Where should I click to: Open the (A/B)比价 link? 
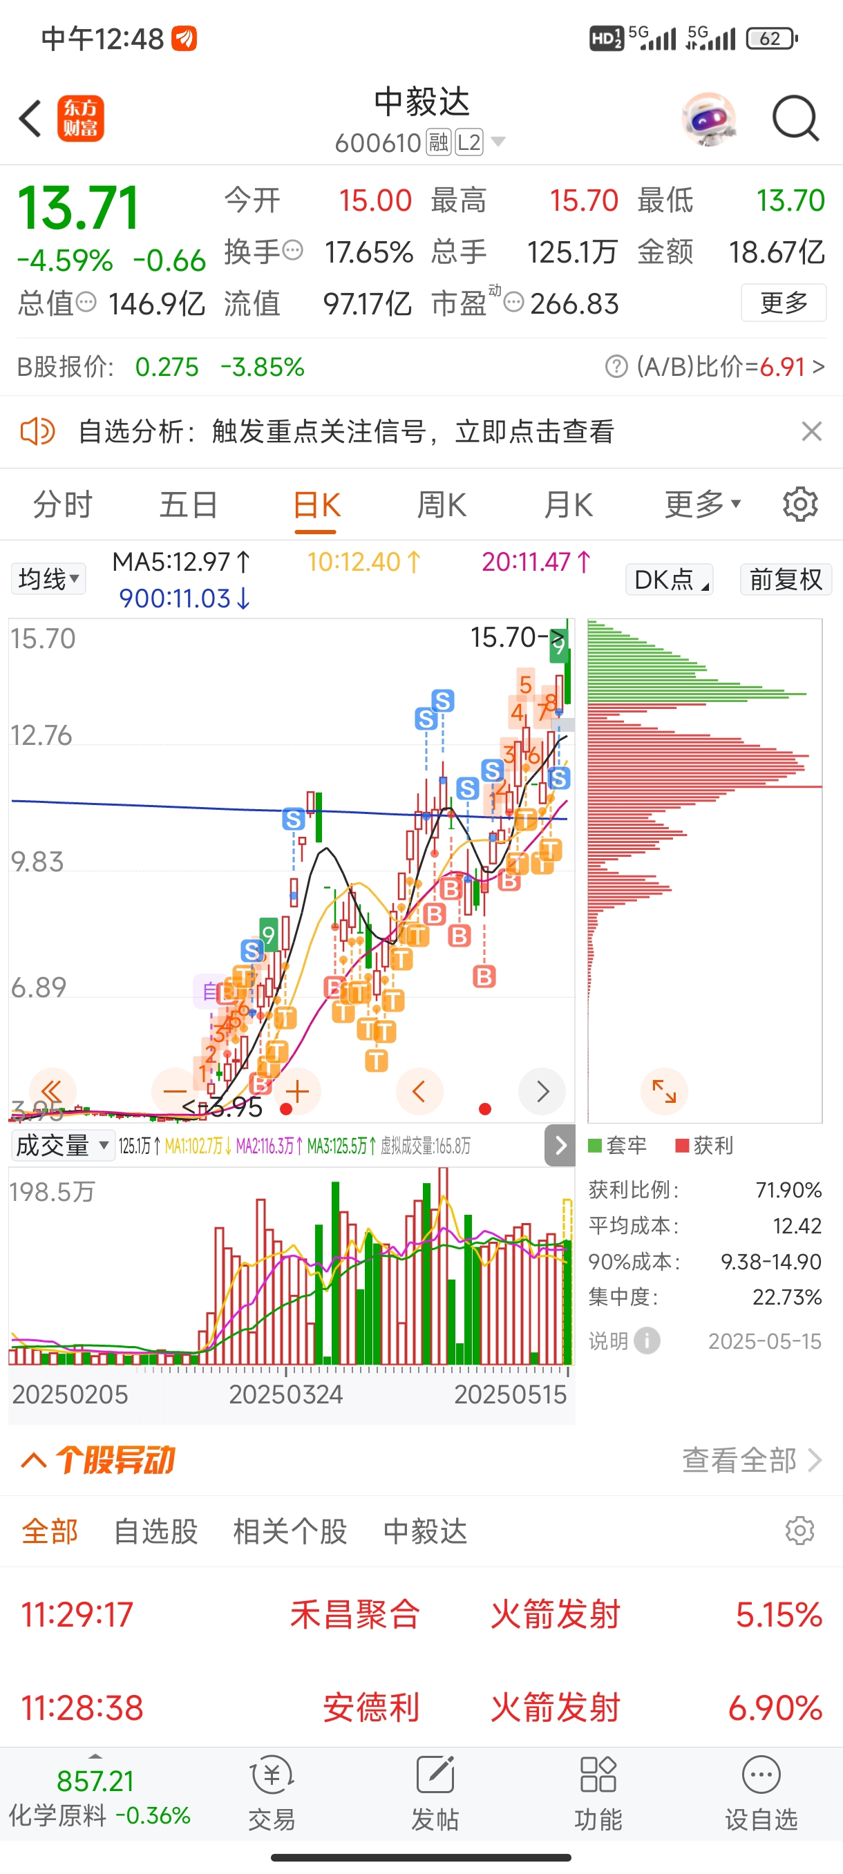point(730,367)
